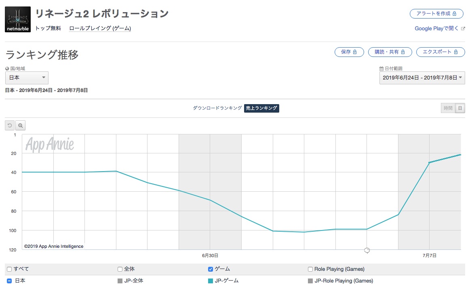Open the date range dropdown
The height and width of the screenshot is (289, 472).
[422, 77]
